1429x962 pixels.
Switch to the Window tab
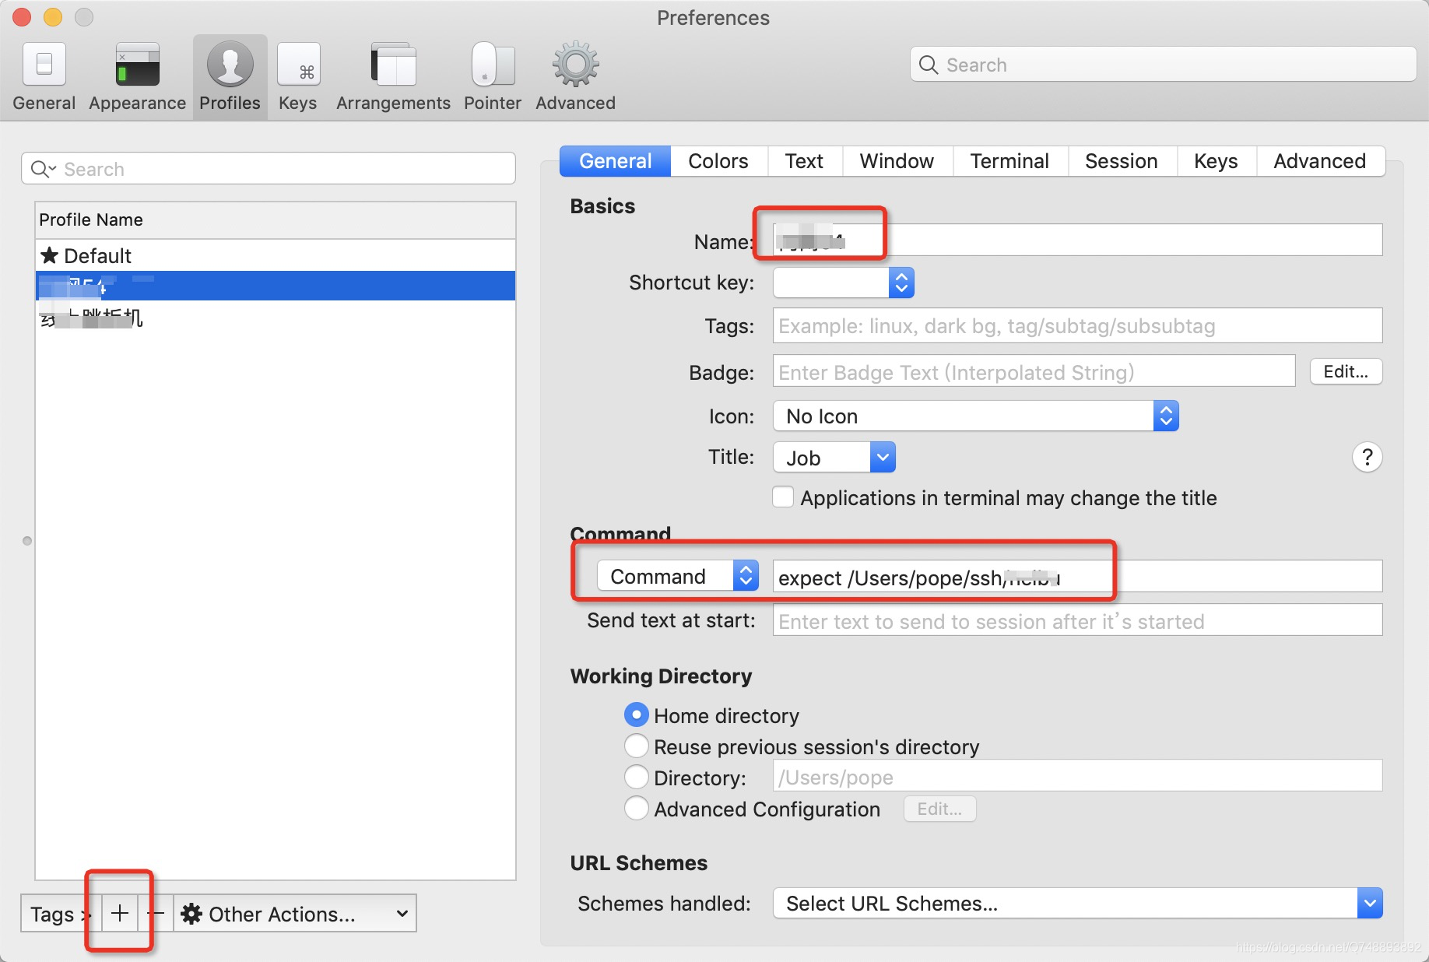(897, 161)
